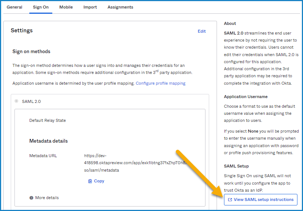
Task: Click View SAML setup instructions button
Action: (x=260, y=199)
